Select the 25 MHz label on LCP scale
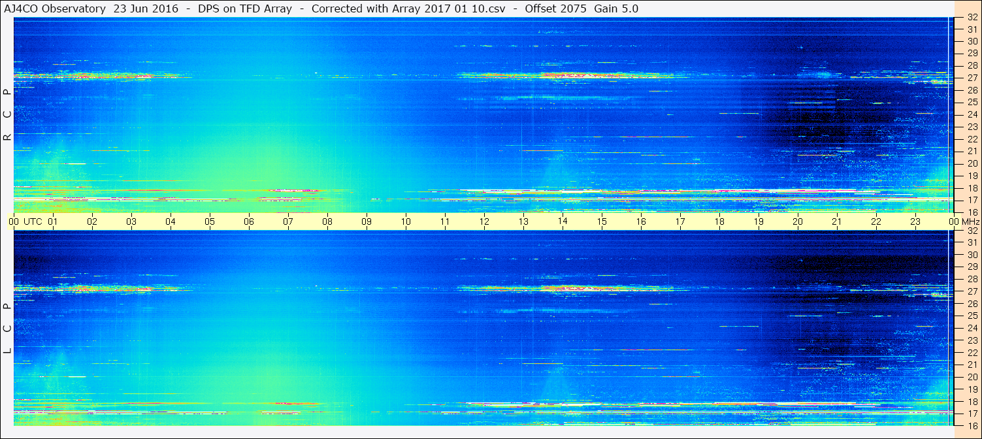982x439 pixels. [x=972, y=316]
